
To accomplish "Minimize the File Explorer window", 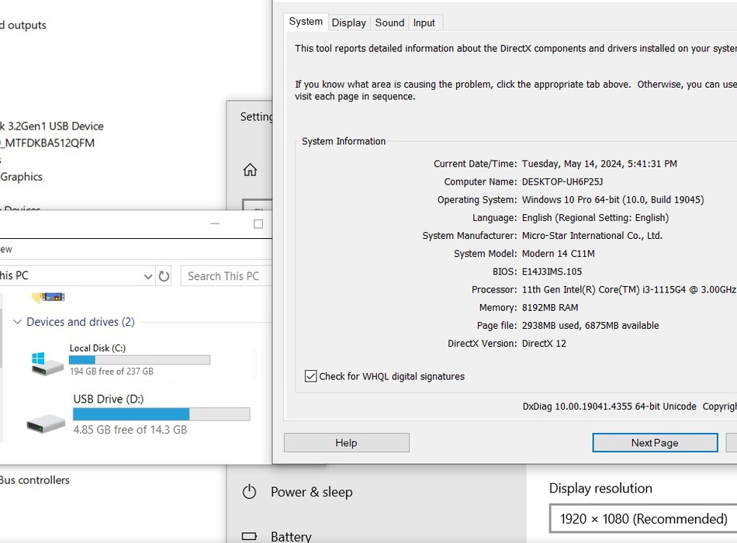I will (216, 224).
